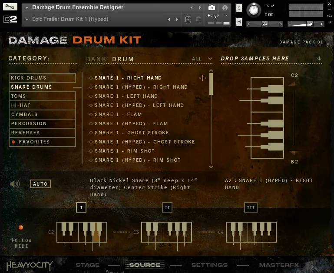Image resolution: width=334 pixels, height=273 pixels.
Task: Switch to the SOURCE tab
Action: (x=145, y=265)
